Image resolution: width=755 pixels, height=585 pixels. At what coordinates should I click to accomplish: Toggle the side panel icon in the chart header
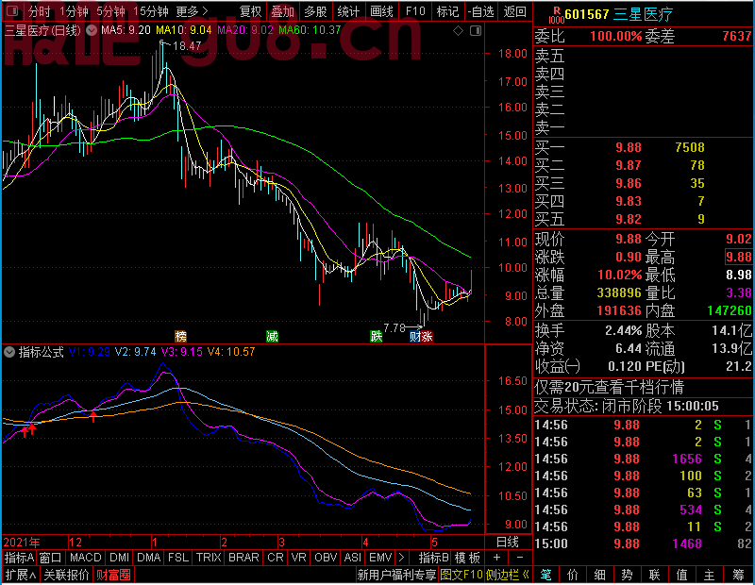pyautogui.click(x=476, y=31)
